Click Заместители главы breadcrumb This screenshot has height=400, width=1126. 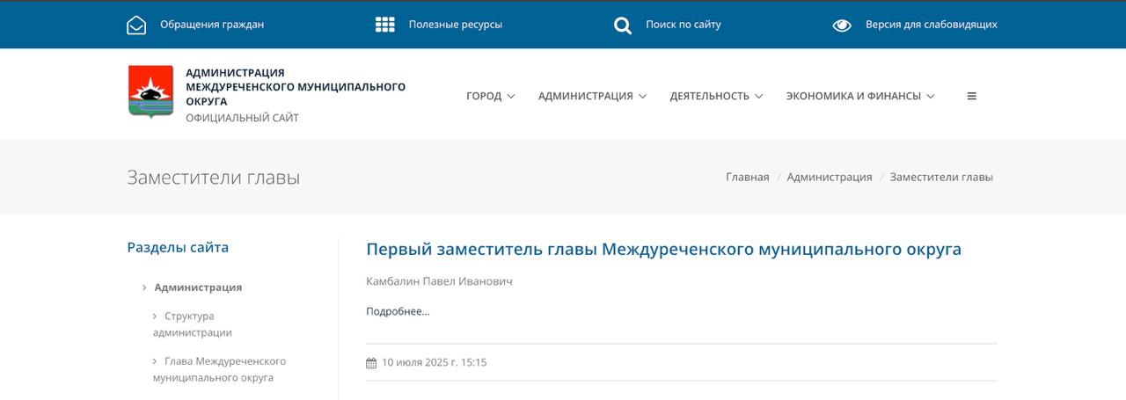(x=941, y=177)
